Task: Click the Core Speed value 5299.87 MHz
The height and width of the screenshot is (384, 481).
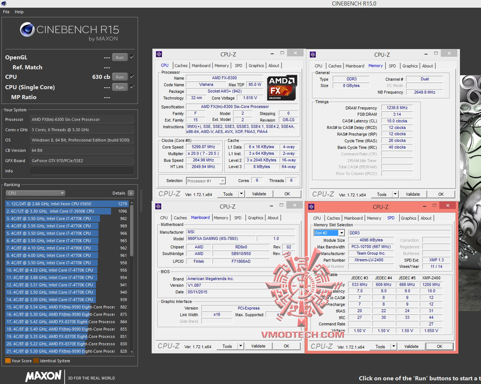Action: [203, 147]
